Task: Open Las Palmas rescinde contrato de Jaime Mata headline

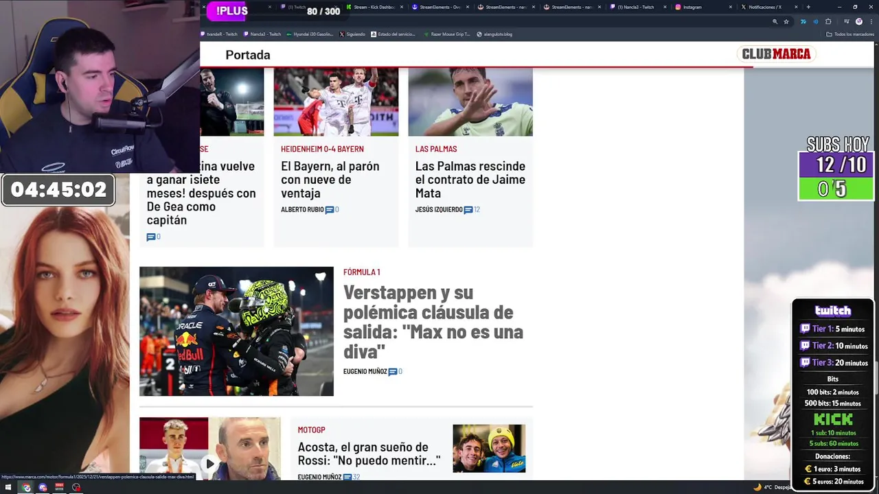Action: click(x=470, y=179)
